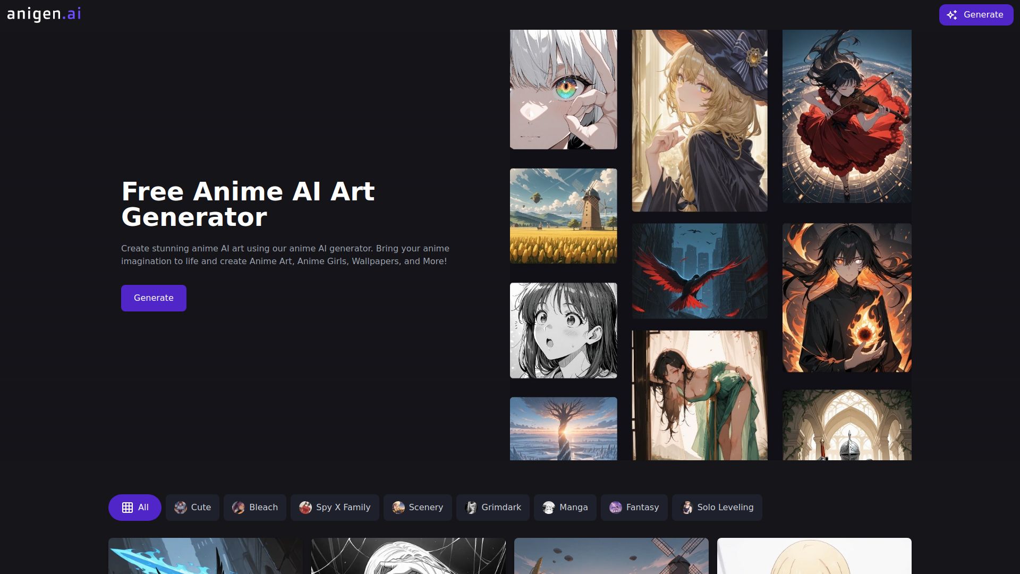The height and width of the screenshot is (574, 1020).
Task: Open the red-winged crow city image
Action: tap(699, 271)
